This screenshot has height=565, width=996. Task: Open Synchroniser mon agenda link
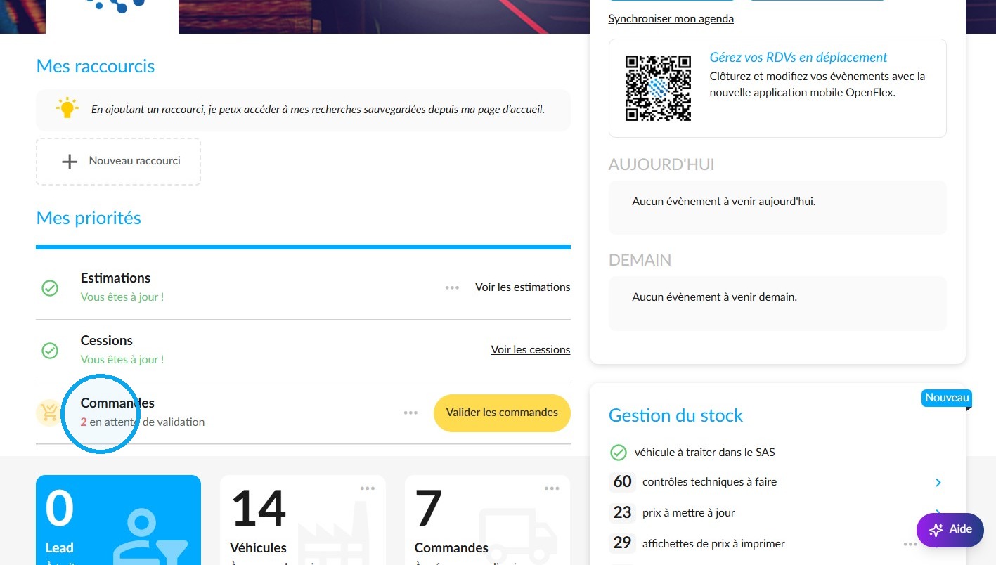tap(671, 19)
